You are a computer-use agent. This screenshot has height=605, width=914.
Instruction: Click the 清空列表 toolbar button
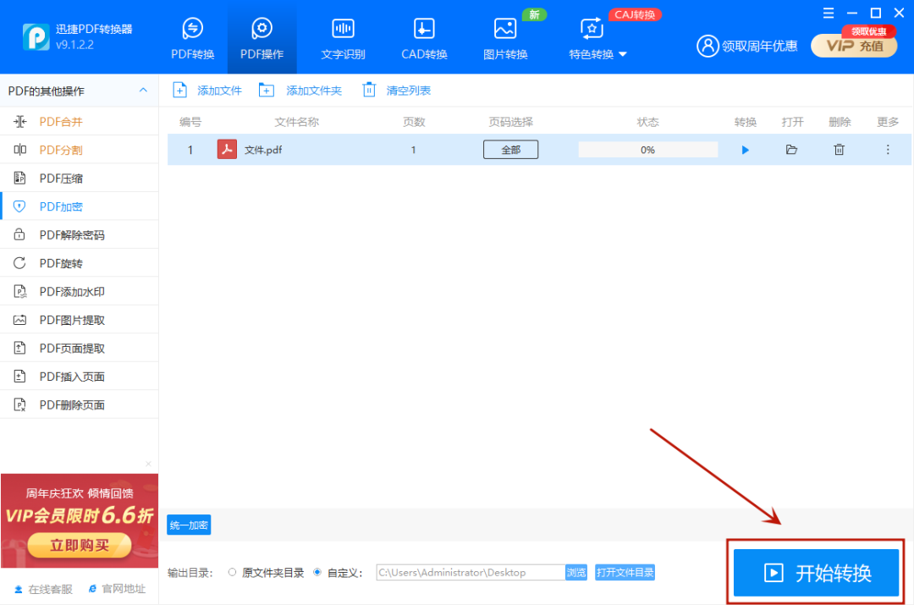tap(396, 91)
